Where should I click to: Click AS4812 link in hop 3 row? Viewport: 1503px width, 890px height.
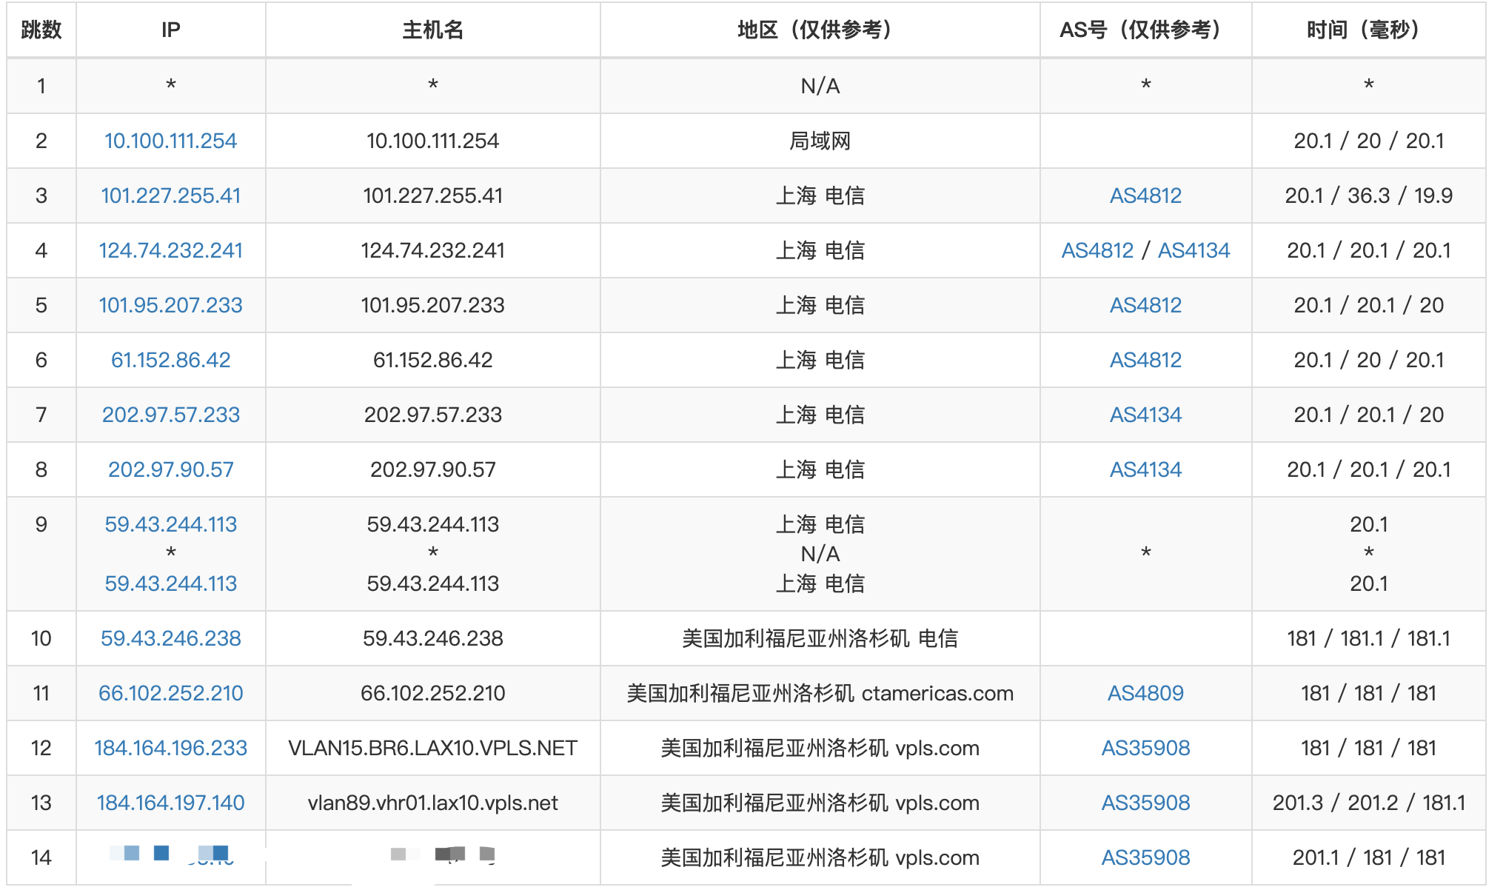pyautogui.click(x=1145, y=195)
